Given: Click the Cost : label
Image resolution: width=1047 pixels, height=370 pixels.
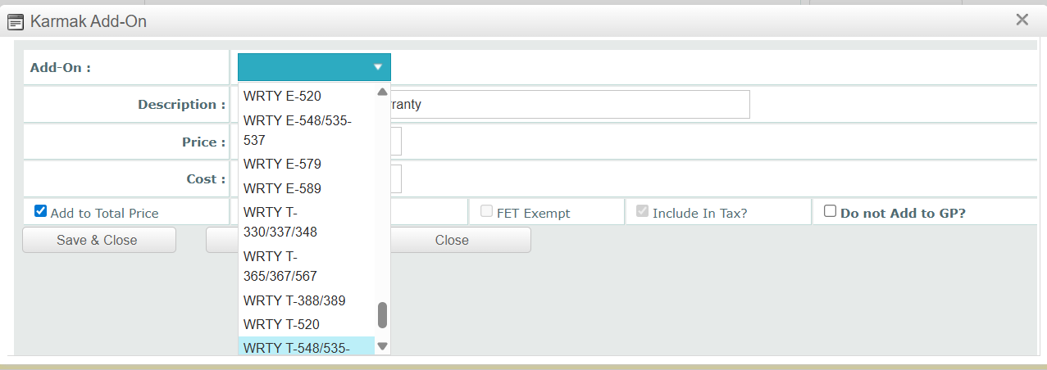Looking at the screenshot, I should pyautogui.click(x=206, y=179).
